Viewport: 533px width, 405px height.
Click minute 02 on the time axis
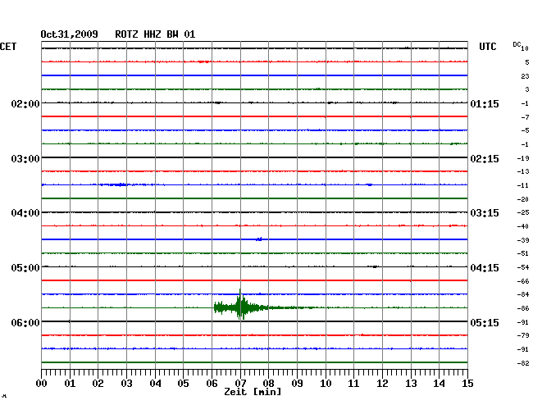pyautogui.click(x=98, y=384)
